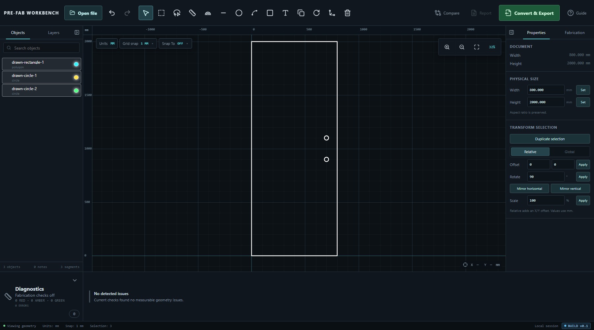The width and height of the screenshot is (594, 330).
Task: Pick the arc curve tool
Action: (254, 13)
